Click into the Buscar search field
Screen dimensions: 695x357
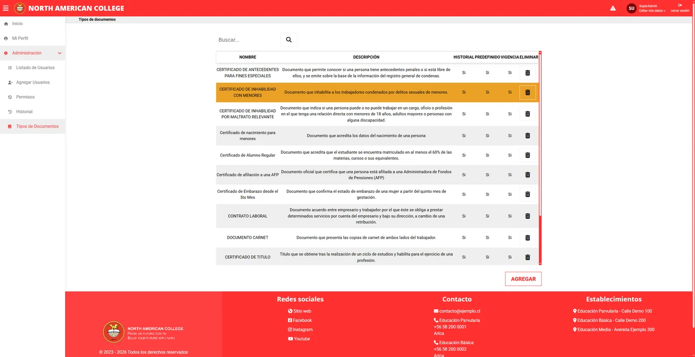coord(248,40)
